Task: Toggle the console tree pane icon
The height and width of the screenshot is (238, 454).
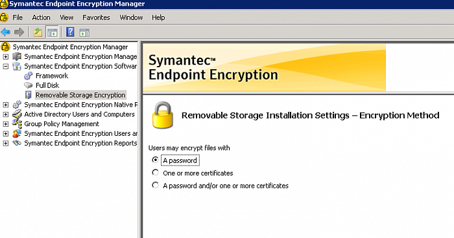Action: (x=53, y=32)
